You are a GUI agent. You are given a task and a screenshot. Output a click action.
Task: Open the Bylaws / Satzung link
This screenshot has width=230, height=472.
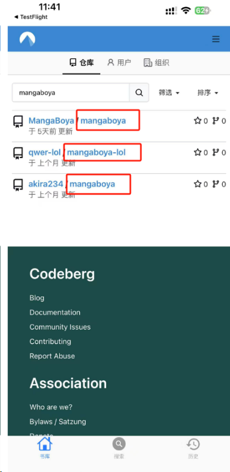coord(58,421)
